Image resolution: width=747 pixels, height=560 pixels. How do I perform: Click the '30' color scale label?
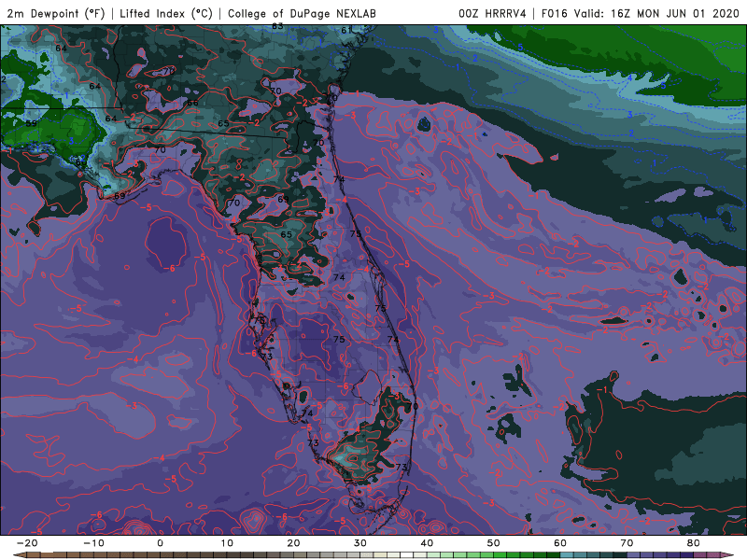click(360, 543)
